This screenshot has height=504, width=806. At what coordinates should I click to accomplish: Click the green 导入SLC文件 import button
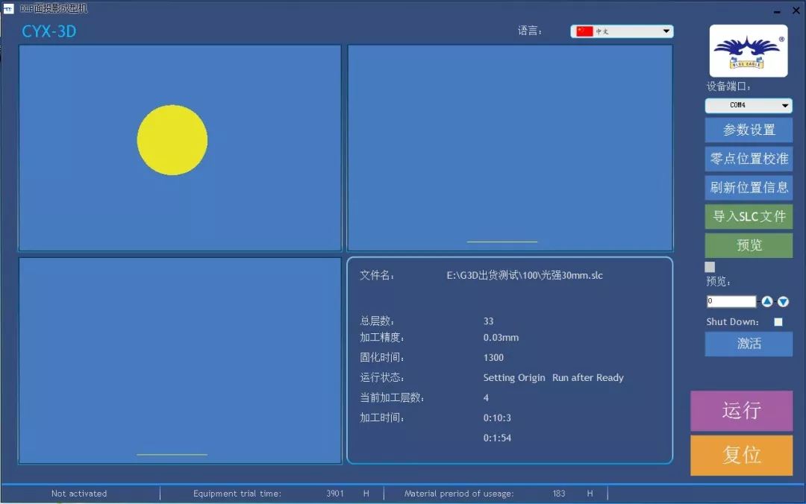pos(749,216)
